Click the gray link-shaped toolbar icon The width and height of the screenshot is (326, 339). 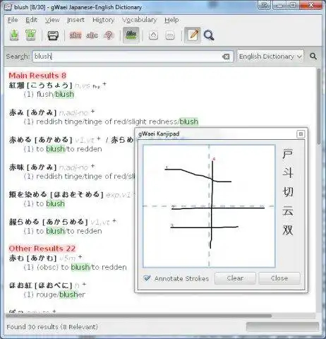170,35
